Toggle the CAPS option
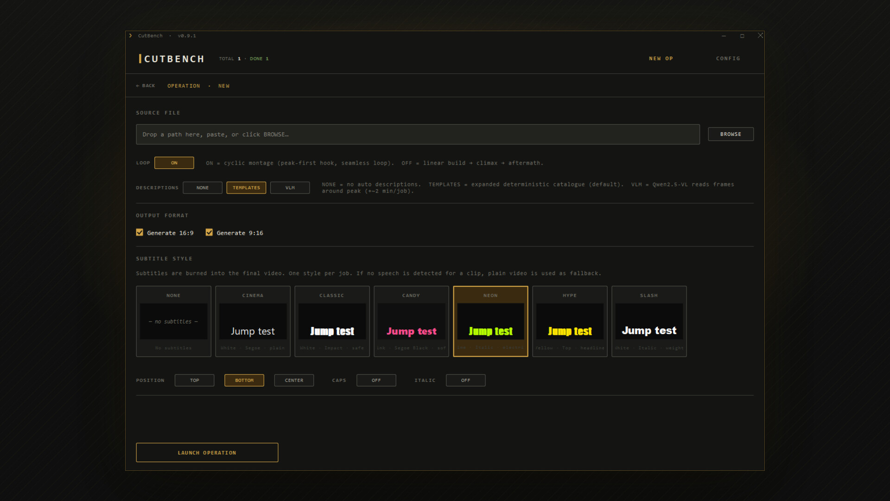The image size is (890, 501). 376,380
